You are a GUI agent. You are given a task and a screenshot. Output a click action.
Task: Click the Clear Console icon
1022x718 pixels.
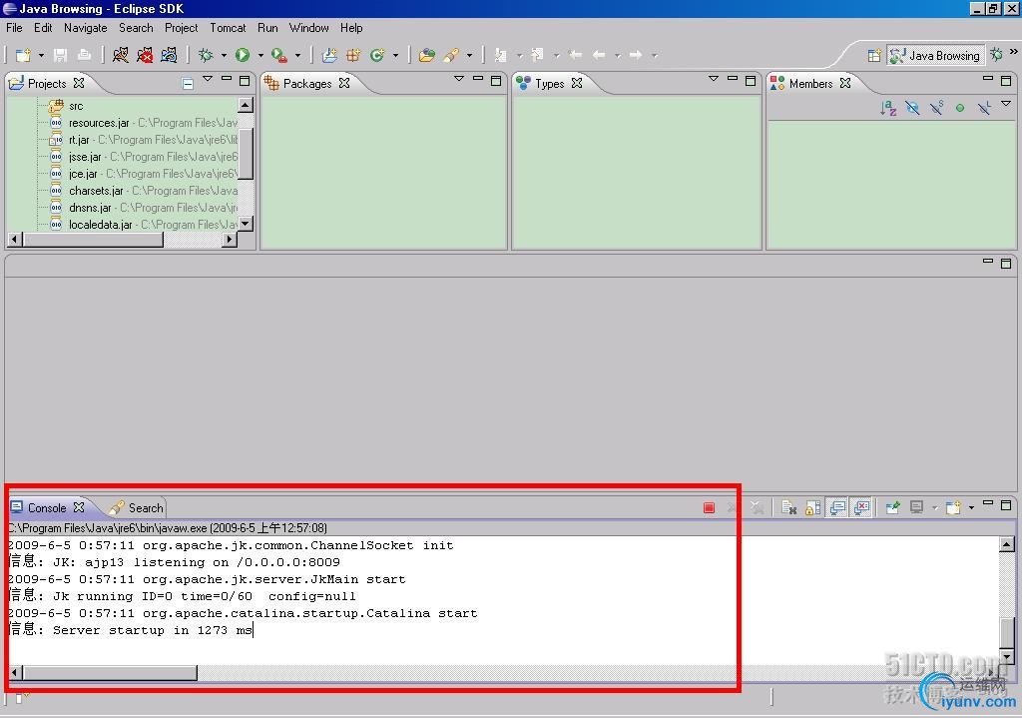coord(788,507)
